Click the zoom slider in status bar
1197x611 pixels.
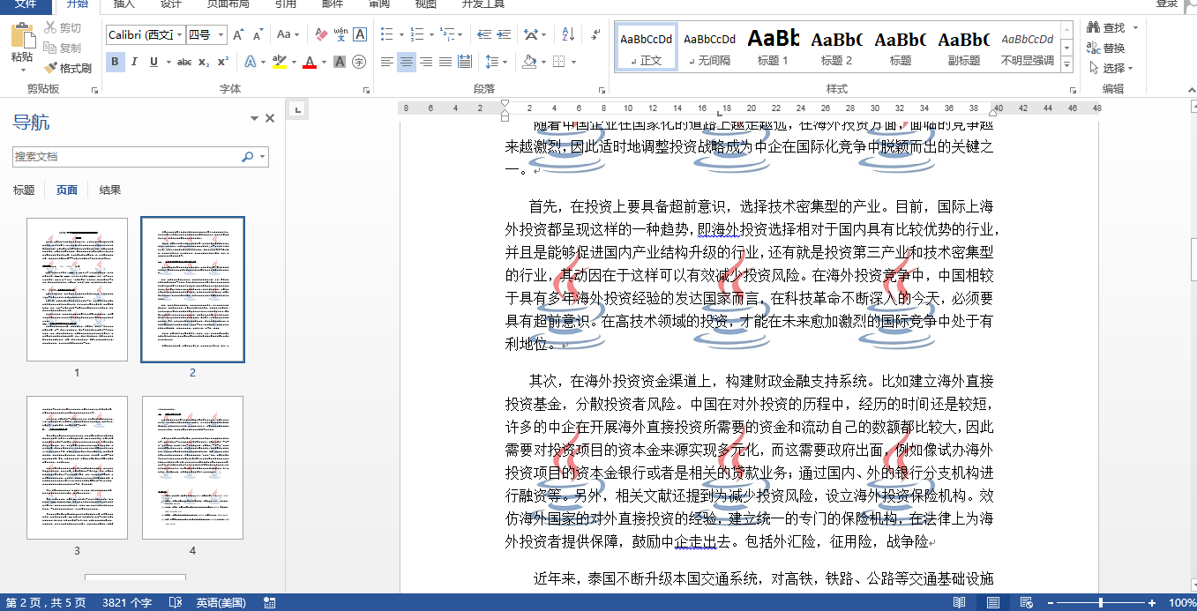point(1100,602)
